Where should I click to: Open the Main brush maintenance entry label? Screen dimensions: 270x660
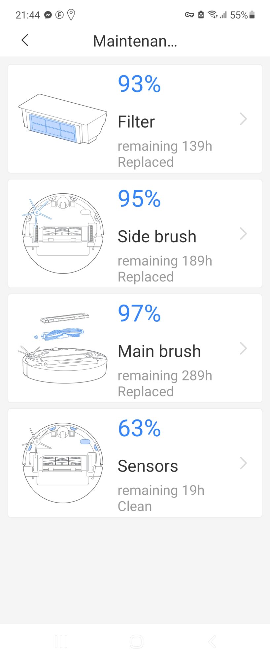[159, 351]
